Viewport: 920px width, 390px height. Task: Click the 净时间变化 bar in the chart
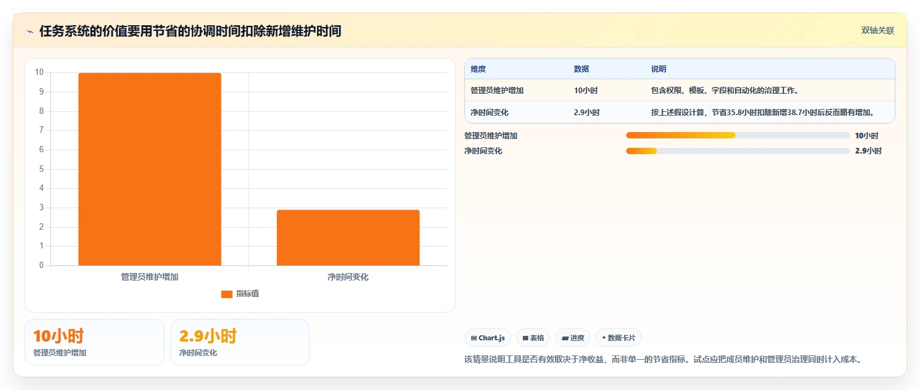click(348, 238)
